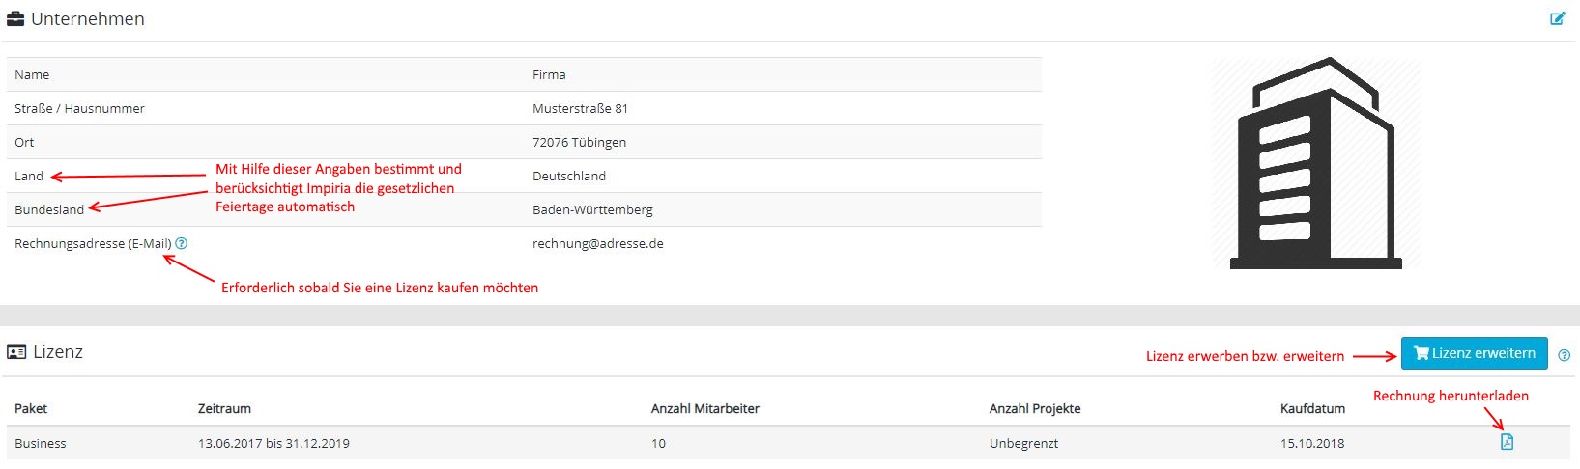Click the Baden-Württemberg Bundesland value

coord(592,209)
